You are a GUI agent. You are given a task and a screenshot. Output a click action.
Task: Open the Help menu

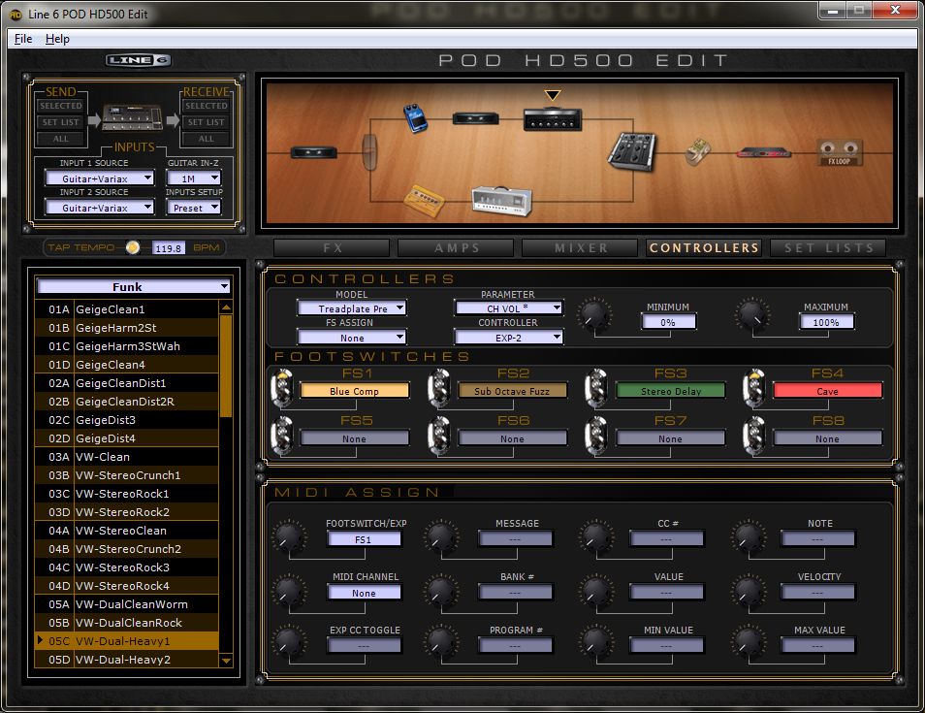pyautogui.click(x=58, y=39)
